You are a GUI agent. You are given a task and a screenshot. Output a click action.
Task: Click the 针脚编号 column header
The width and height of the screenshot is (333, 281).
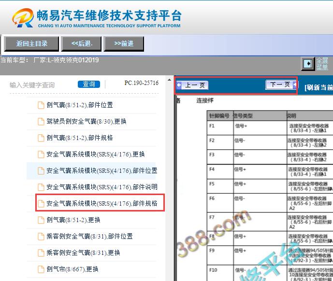[219, 116]
